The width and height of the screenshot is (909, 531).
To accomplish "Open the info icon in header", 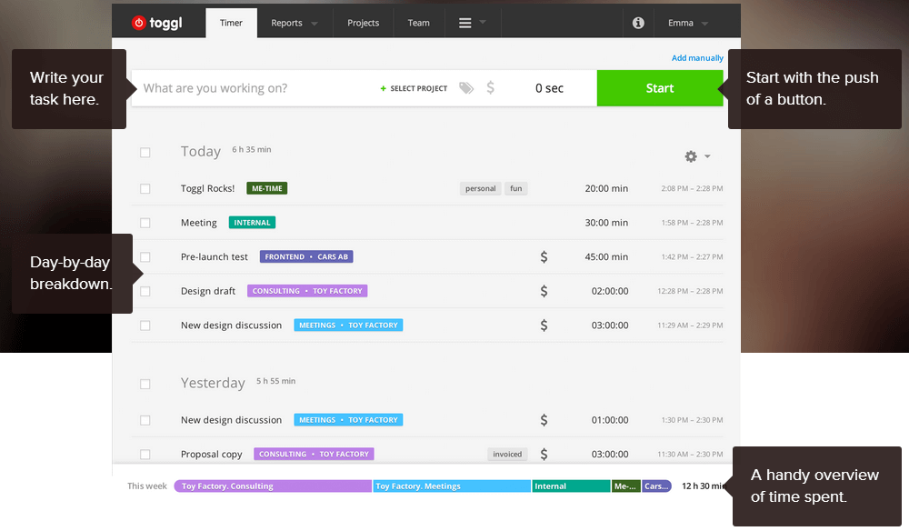I will [x=638, y=23].
